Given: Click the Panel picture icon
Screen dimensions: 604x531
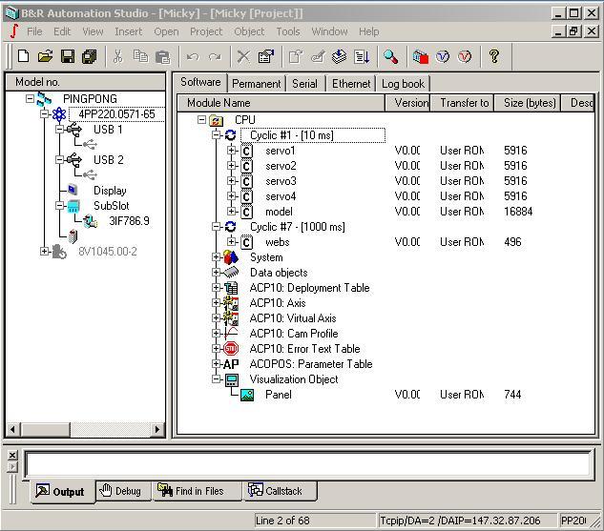Looking at the screenshot, I should click(x=247, y=395).
